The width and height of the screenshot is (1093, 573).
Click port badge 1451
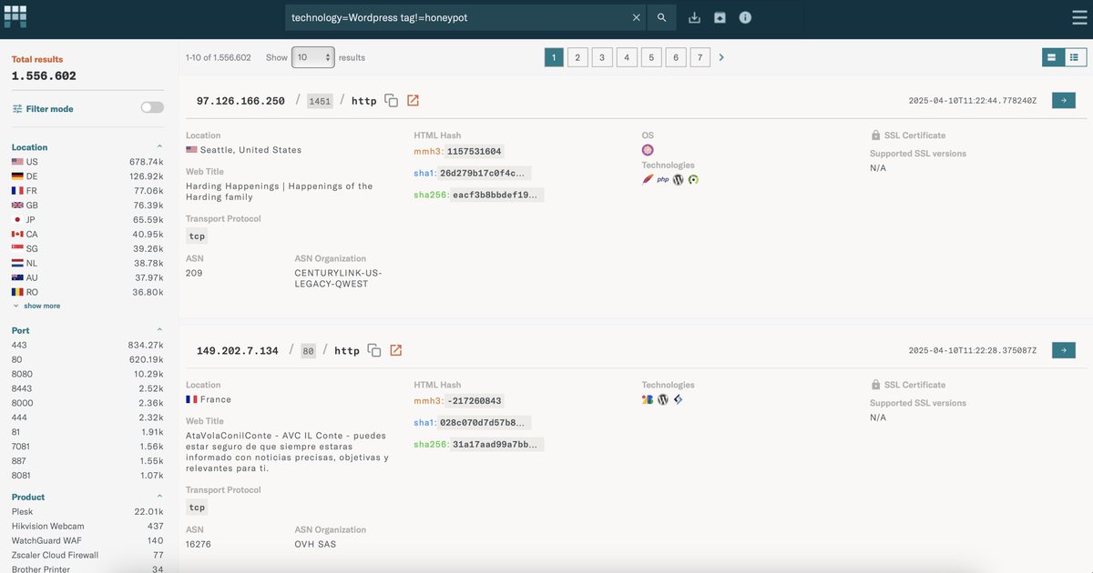(320, 101)
